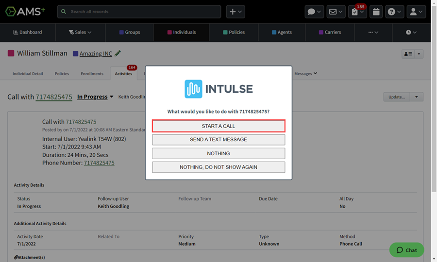The height and width of the screenshot is (262, 437).
Task: Click Start a Call in Intulse dialog
Action: [x=218, y=126]
